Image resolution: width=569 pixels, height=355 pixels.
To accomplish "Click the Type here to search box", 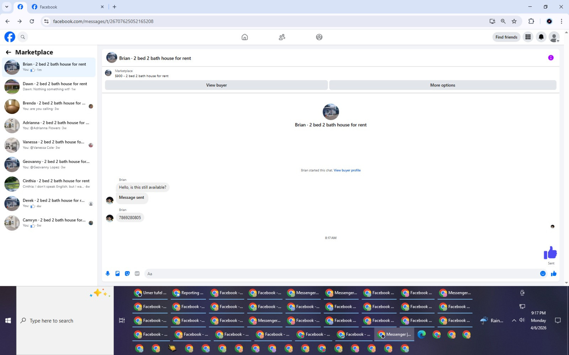I will tap(65, 321).
